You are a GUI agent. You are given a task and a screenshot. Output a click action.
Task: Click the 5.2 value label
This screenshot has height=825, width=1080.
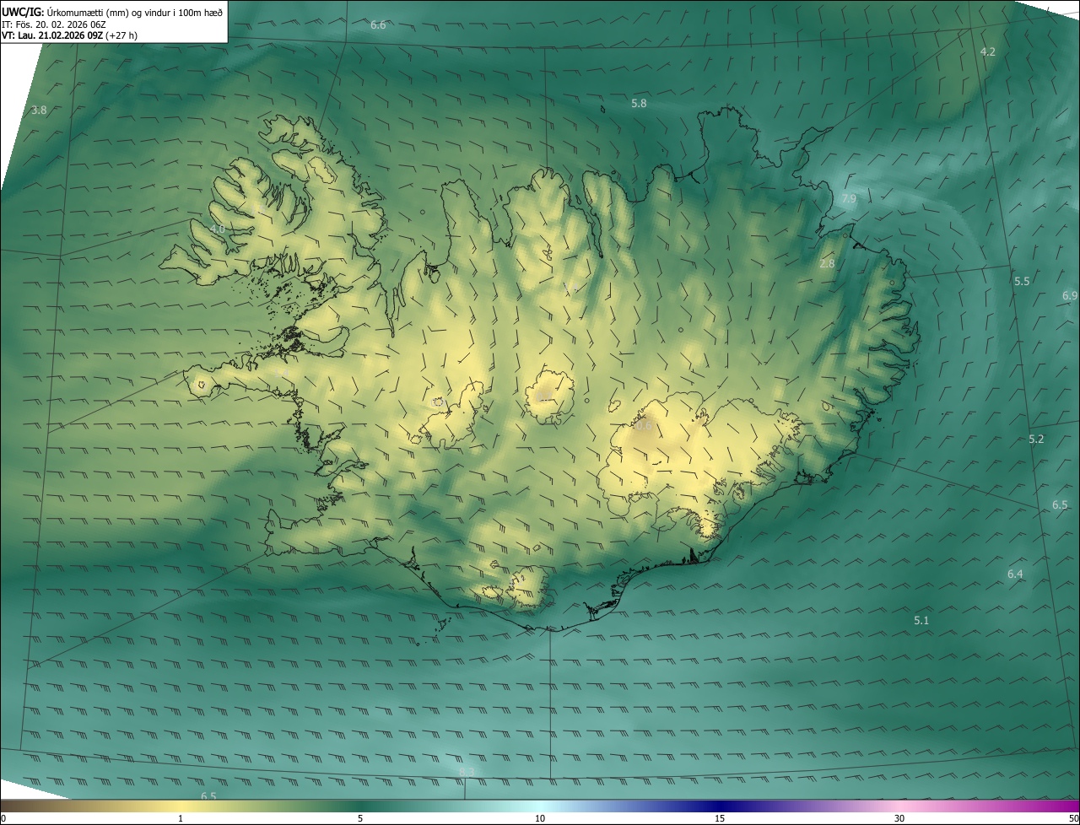[x=1036, y=439]
